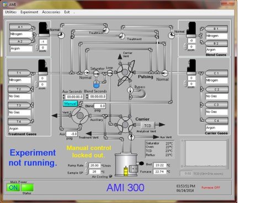Click the Blend psig input field

tap(100, 106)
